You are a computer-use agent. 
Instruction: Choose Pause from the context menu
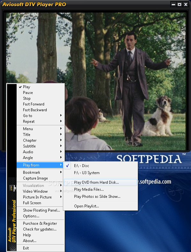40,93
